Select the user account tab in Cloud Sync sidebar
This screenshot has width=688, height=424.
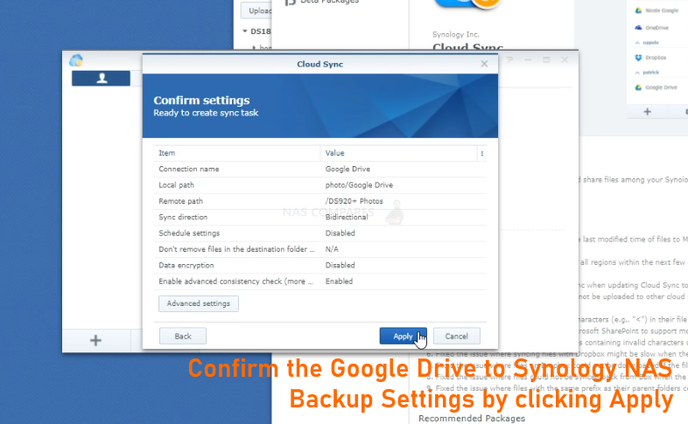[101, 78]
